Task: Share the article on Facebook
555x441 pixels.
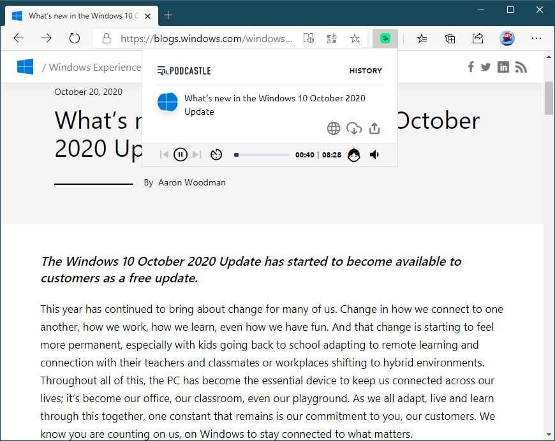Action: (471, 67)
